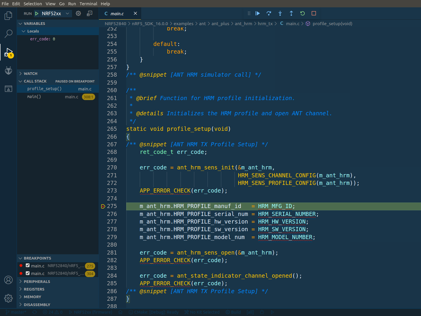
Task: Click the NRF52840 breadcrumb
Action: pyautogui.click(x=116, y=24)
